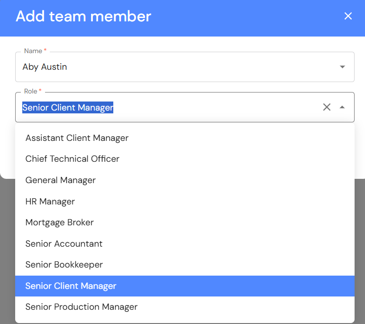Pick the Senior Bookkeeper role
365x324 pixels.
[x=64, y=265]
